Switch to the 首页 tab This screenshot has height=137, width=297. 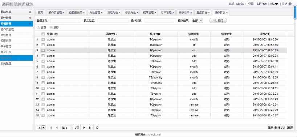pyautogui.click(x=40, y=12)
